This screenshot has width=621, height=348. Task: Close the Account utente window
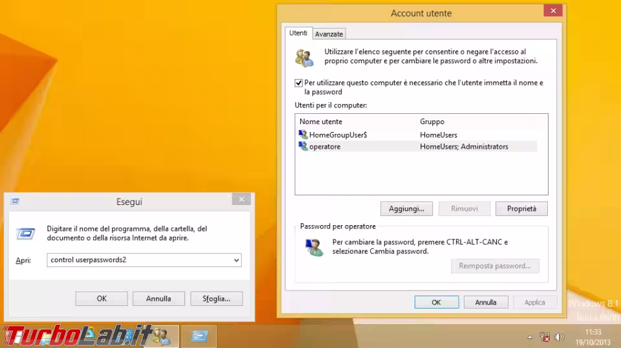[553, 11]
